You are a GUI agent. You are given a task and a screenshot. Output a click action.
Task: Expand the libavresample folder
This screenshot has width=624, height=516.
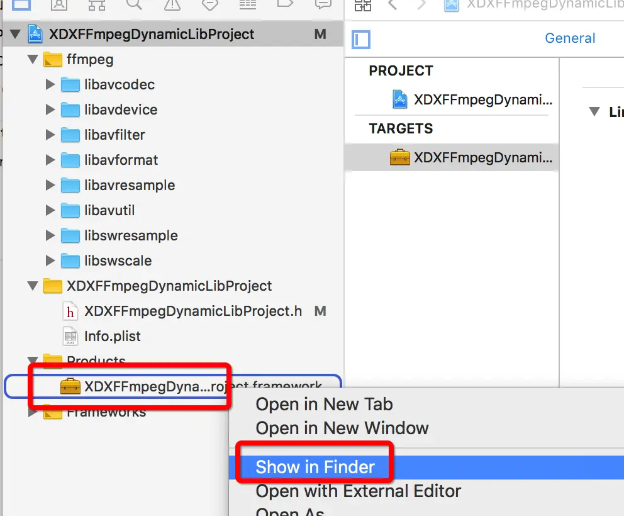click(50, 185)
